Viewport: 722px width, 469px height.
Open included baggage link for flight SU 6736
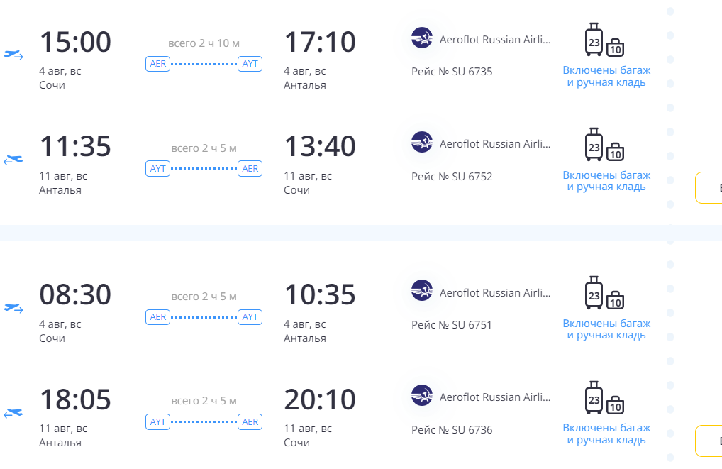[606, 434]
